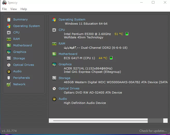Click the green CPU temperature indicator icon

[127, 34]
